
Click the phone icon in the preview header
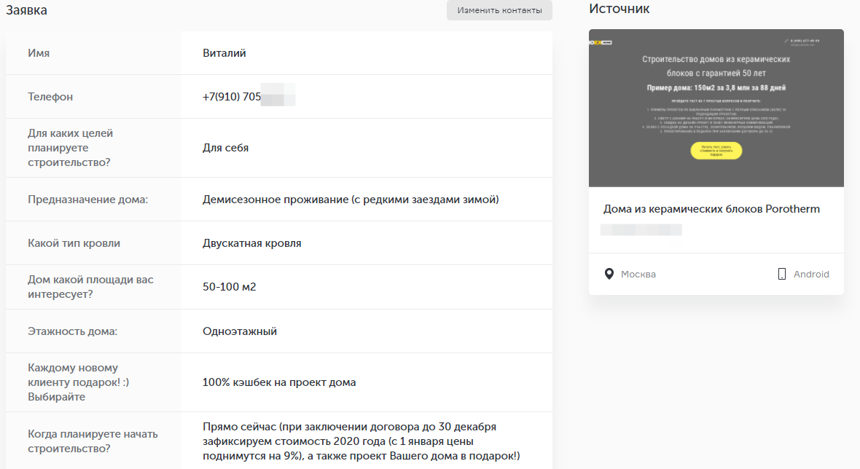[786, 41]
